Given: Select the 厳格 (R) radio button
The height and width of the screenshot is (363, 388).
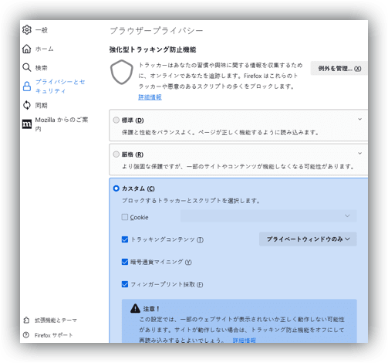Looking at the screenshot, I should (x=116, y=154).
